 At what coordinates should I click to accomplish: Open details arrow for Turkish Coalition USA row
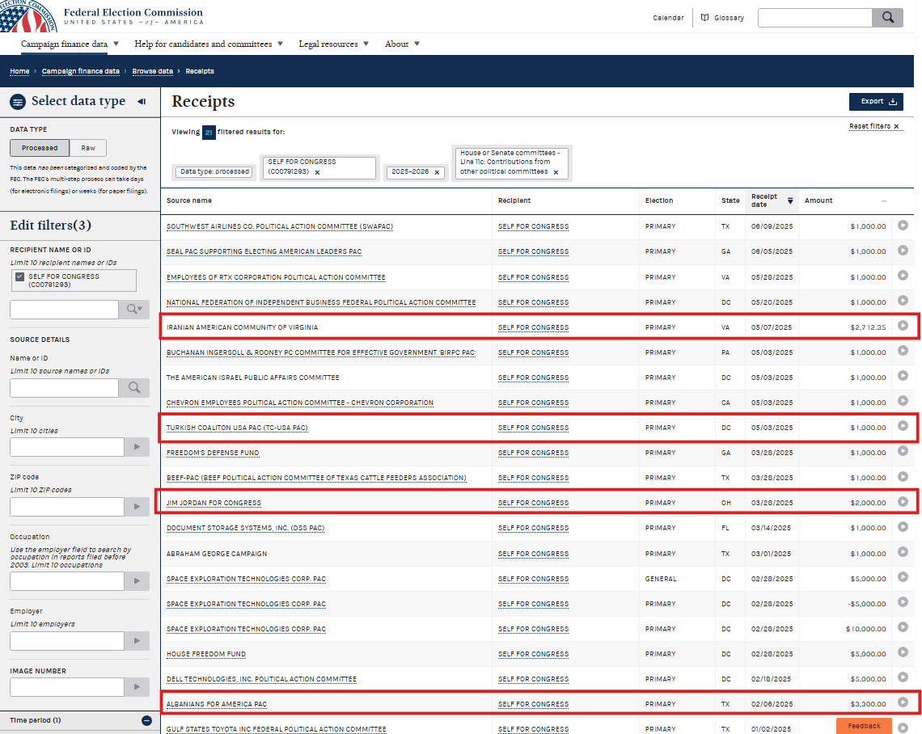coord(903,426)
